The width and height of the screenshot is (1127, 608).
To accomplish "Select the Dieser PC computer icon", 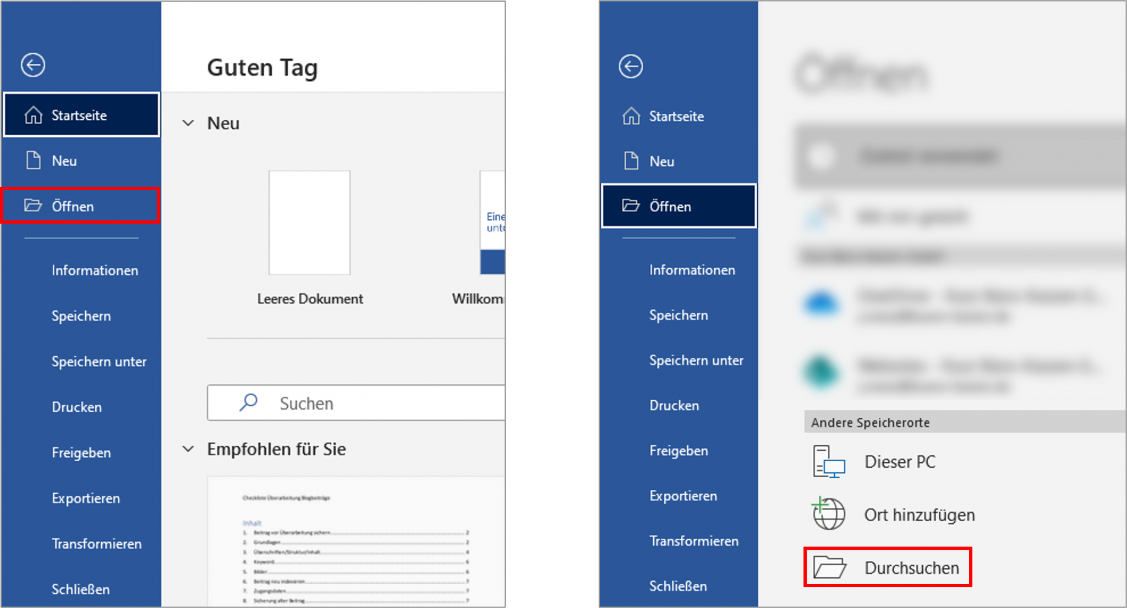I will click(828, 462).
